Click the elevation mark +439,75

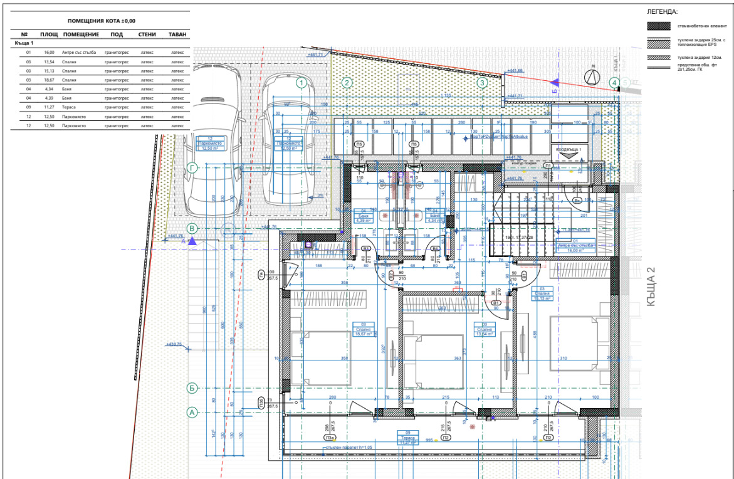(174, 344)
